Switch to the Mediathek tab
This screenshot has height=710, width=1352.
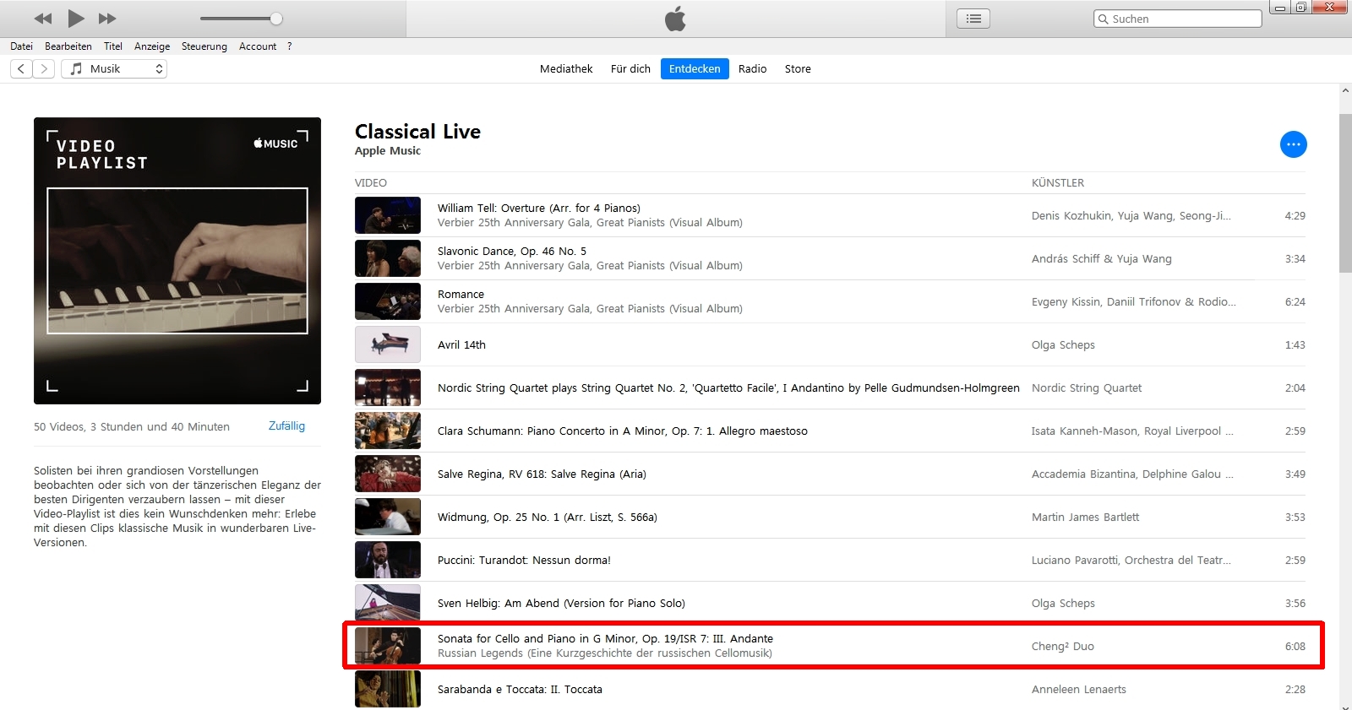click(x=566, y=69)
